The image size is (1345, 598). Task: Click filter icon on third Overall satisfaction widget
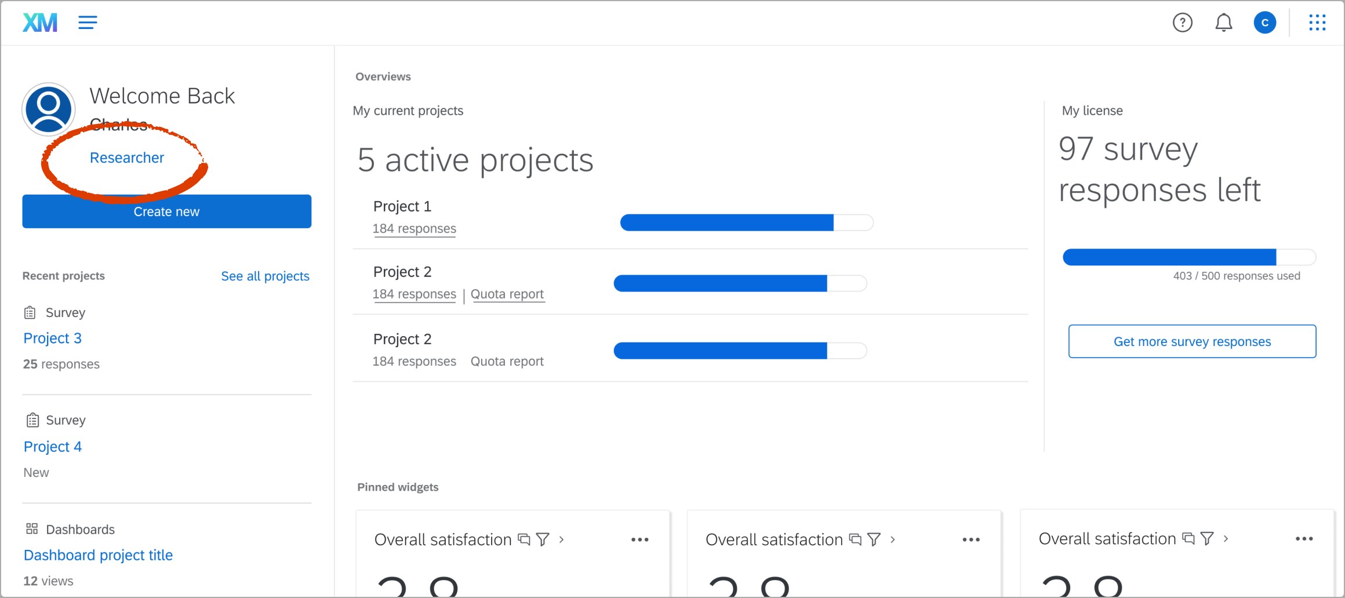pos(1207,538)
